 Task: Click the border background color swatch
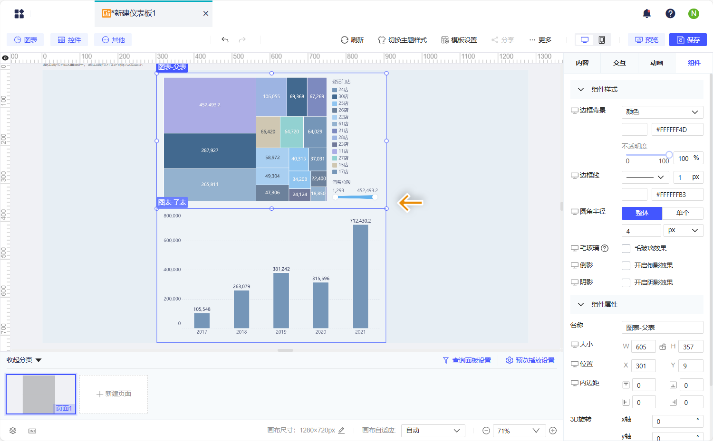(635, 130)
